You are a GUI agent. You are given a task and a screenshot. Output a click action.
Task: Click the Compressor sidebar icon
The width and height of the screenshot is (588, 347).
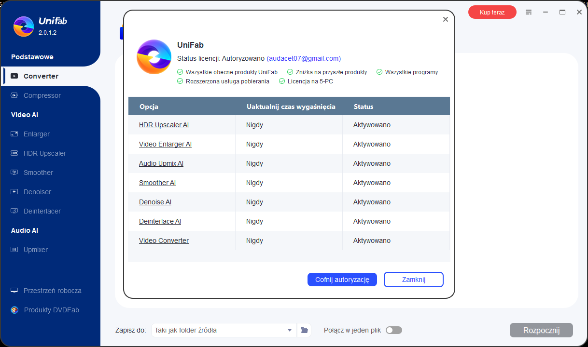(14, 95)
